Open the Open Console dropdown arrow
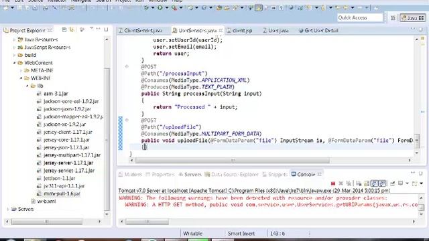Viewport: 429px width, 241px height. click(x=422, y=183)
